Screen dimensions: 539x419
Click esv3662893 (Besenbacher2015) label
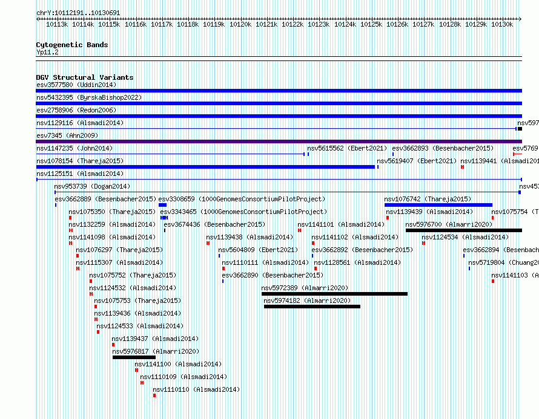coord(443,148)
